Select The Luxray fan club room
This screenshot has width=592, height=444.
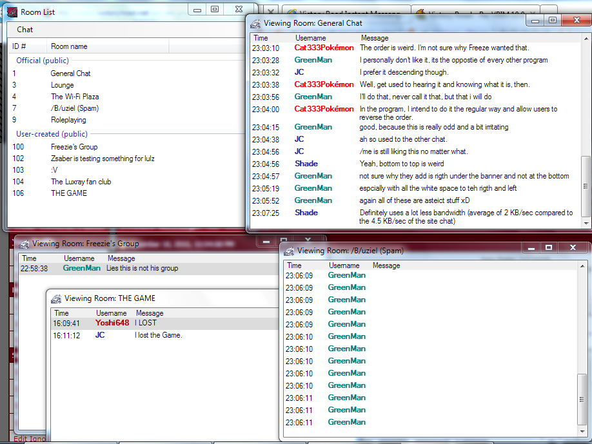[x=81, y=182]
